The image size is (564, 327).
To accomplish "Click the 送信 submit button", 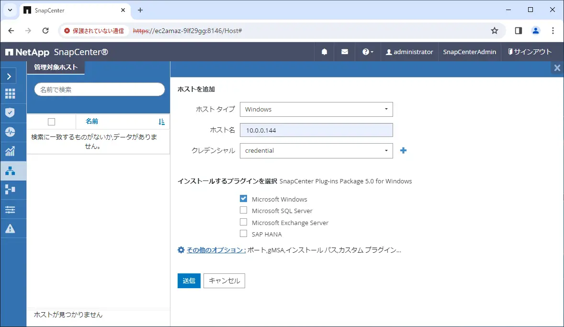I will click(x=189, y=281).
